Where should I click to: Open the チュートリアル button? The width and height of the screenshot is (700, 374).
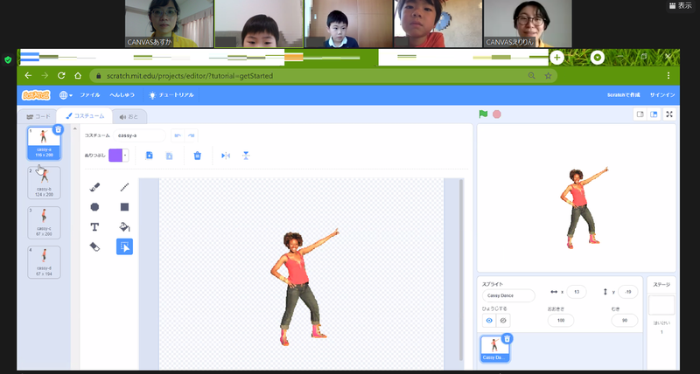click(171, 94)
